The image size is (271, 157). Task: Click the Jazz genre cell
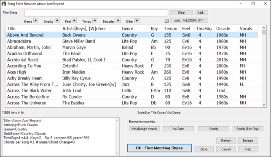(x=126, y=84)
